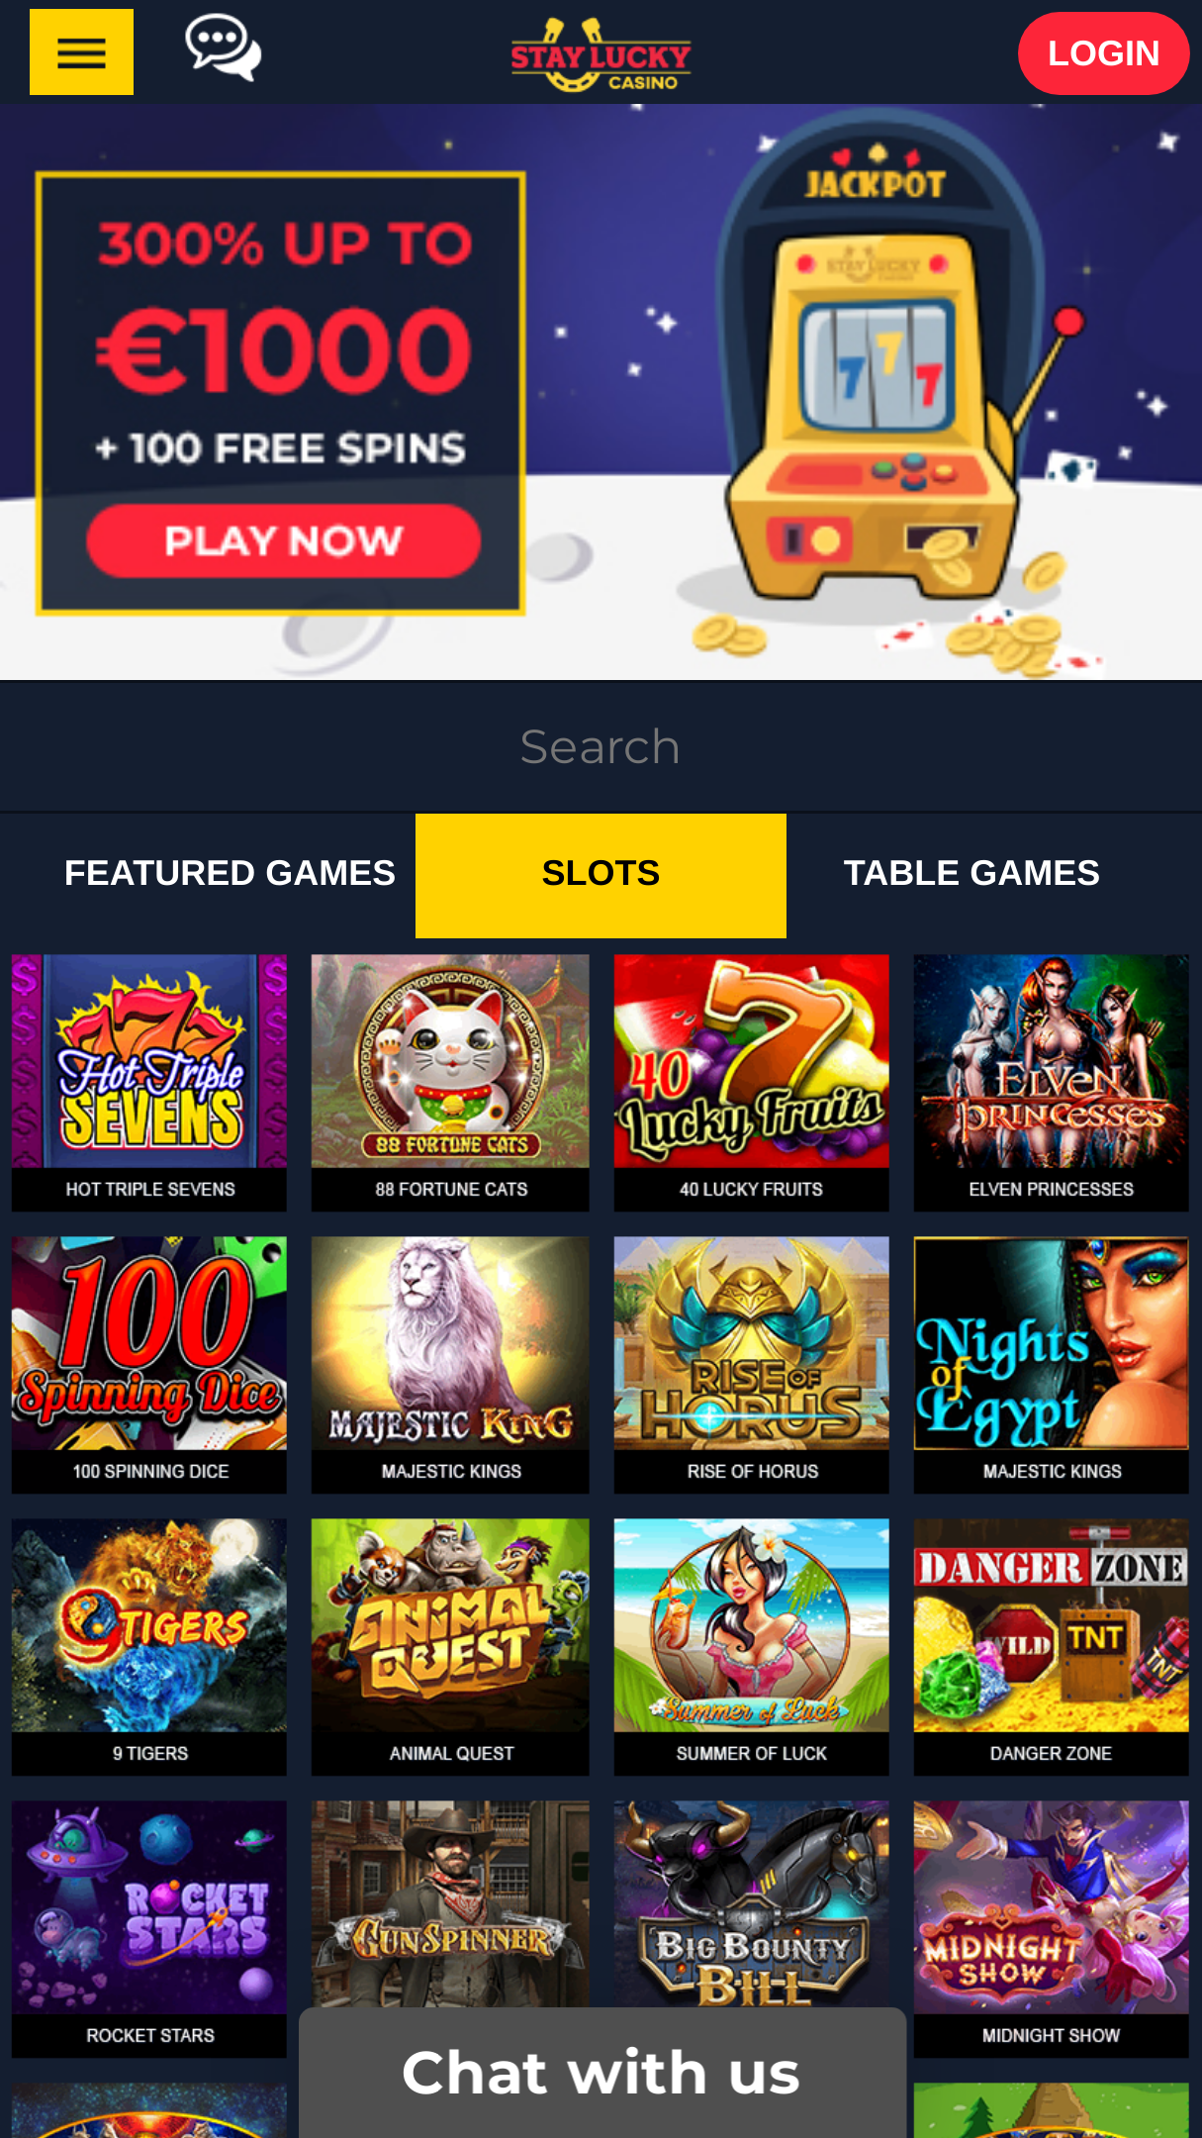Image resolution: width=1202 pixels, height=2138 pixels.
Task: Open the 88 Fortune Cats slot
Action: (450, 1082)
